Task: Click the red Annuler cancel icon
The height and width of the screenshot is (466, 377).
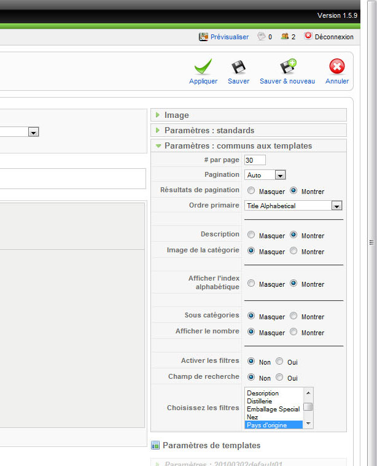Action: pyautogui.click(x=337, y=66)
